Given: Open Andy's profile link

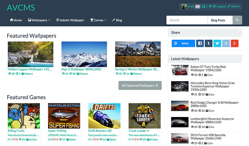Looking at the screenshot, I should (191, 6).
